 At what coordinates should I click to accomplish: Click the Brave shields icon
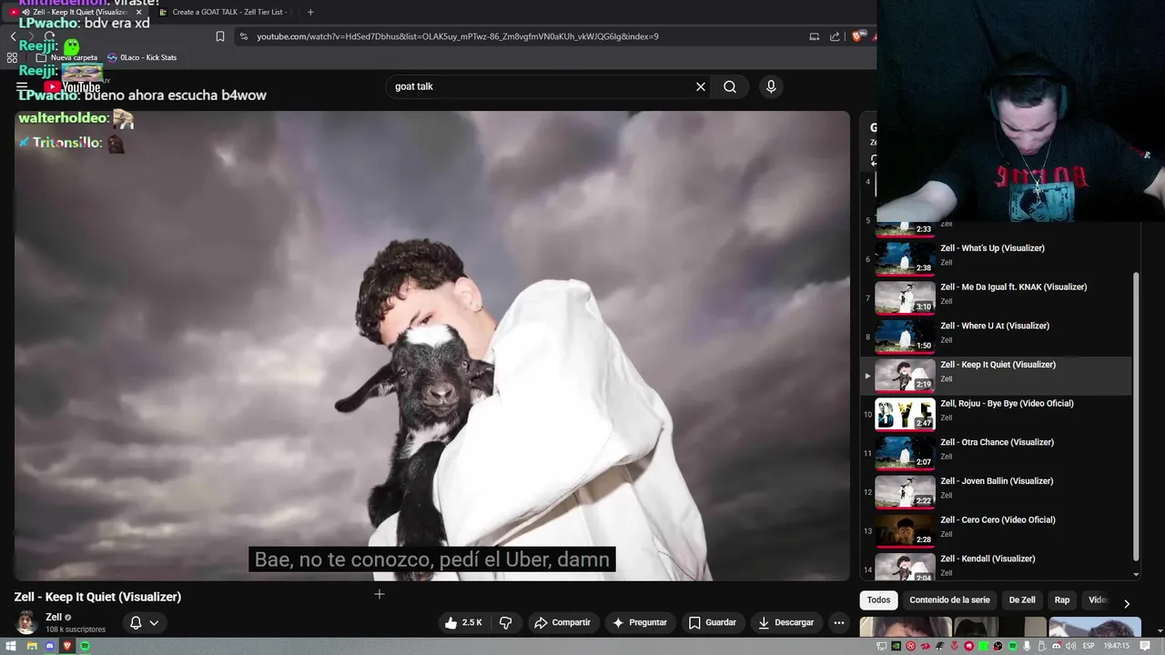tap(856, 36)
